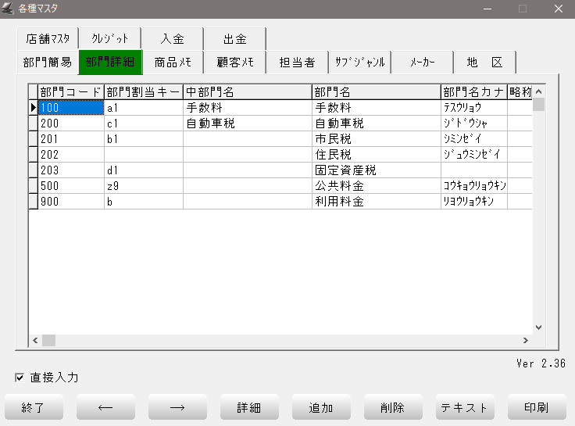
Task: Open the 商品メモ tab
Action: tap(172, 63)
